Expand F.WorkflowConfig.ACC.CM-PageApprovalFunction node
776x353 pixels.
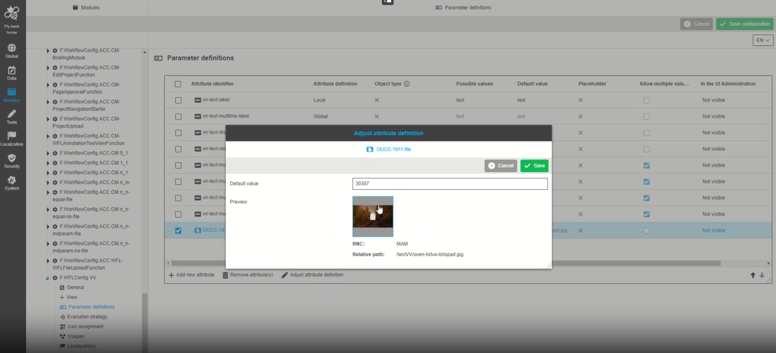coord(48,85)
